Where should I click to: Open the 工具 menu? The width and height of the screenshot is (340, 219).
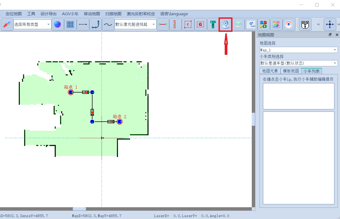point(31,14)
